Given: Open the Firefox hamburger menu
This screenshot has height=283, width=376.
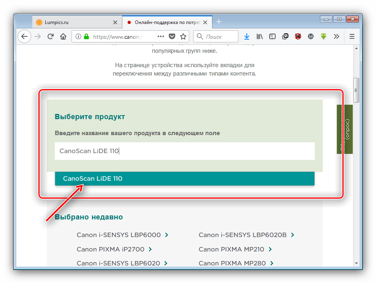Looking at the screenshot, I should pyautogui.click(x=352, y=36).
